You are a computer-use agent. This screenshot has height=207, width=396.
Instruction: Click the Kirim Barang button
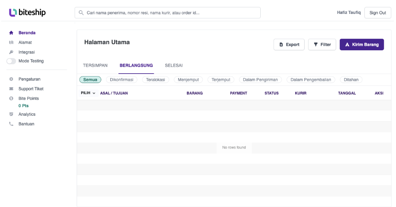(x=362, y=45)
